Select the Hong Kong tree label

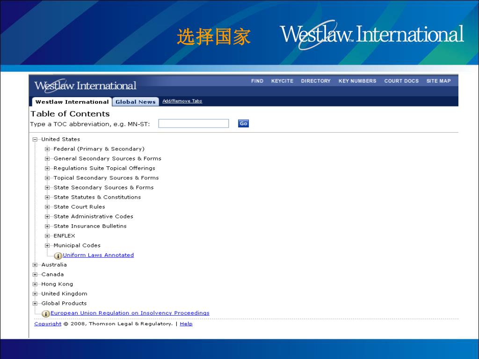pyautogui.click(x=57, y=284)
